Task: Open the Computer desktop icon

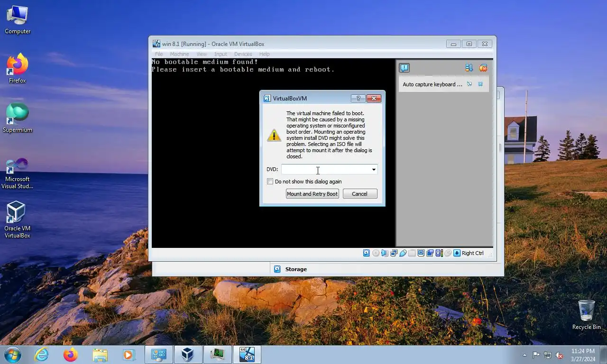Action: coord(18,20)
